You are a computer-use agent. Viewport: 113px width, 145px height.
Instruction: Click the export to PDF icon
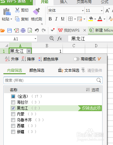click(16, 30)
